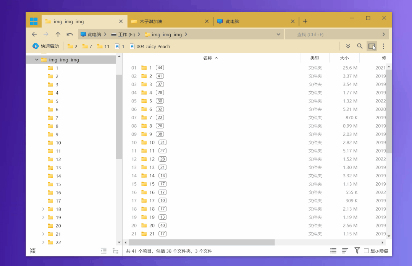This screenshot has width=412, height=266.
Task: Open 004 Juicy Peach shortcut
Action: click(x=150, y=46)
